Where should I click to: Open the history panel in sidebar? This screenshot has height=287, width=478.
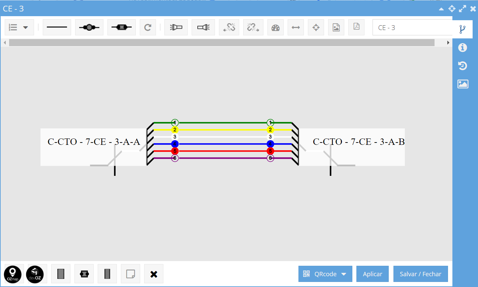(463, 66)
